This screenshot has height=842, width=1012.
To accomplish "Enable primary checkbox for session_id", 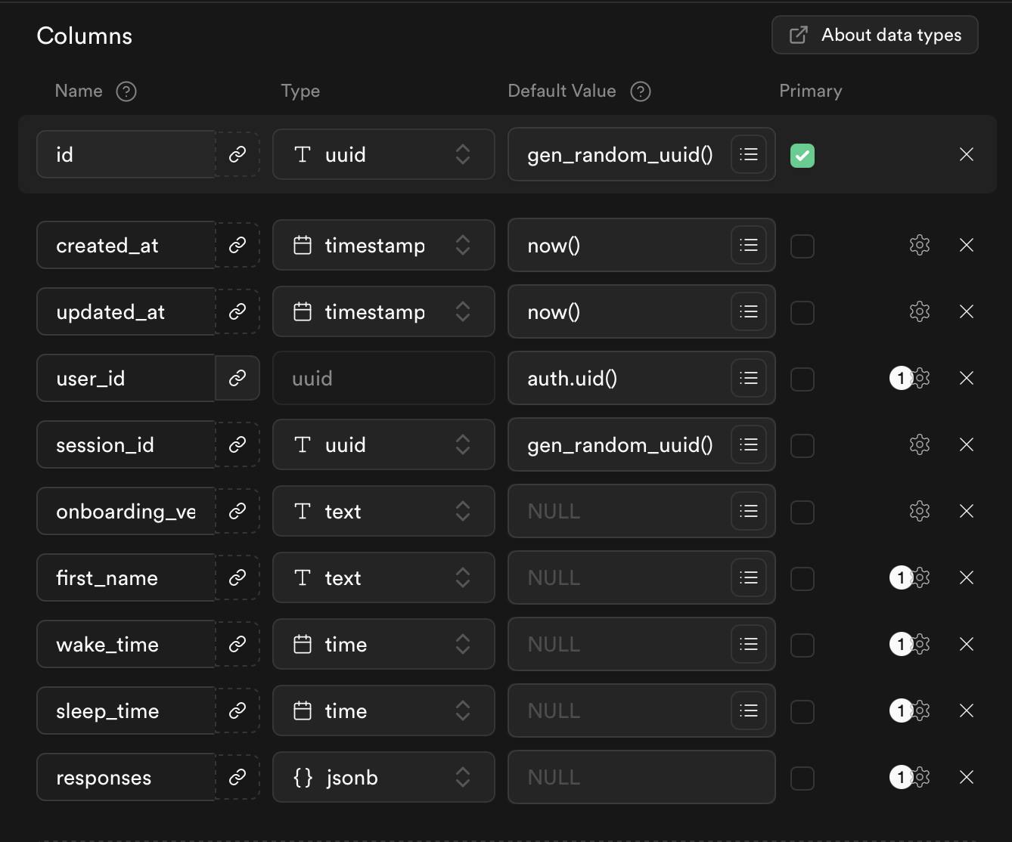I will [802, 446].
